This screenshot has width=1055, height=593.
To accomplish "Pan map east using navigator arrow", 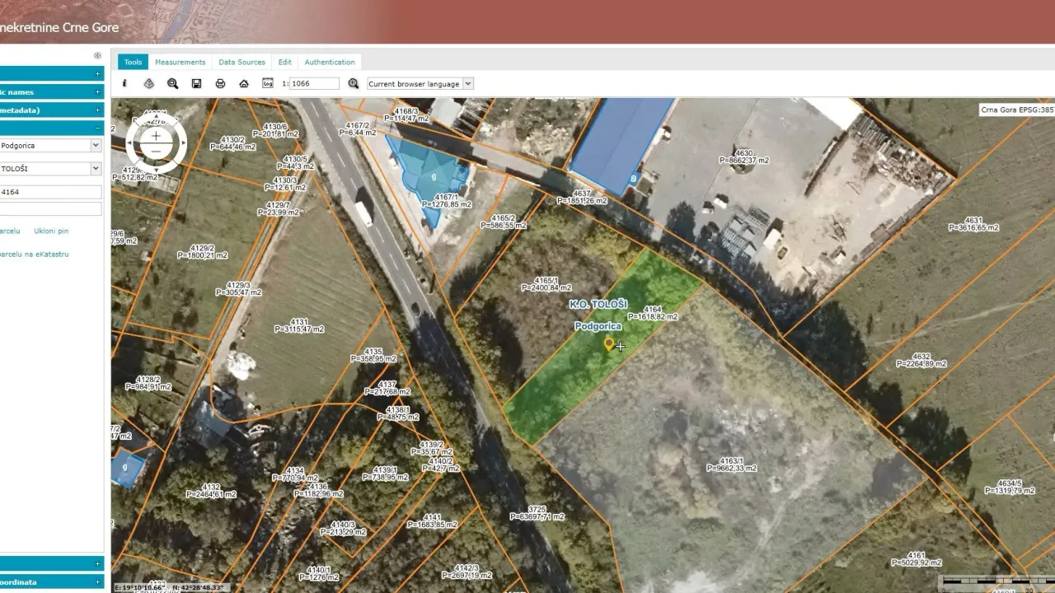I will click(x=182, y=143).
